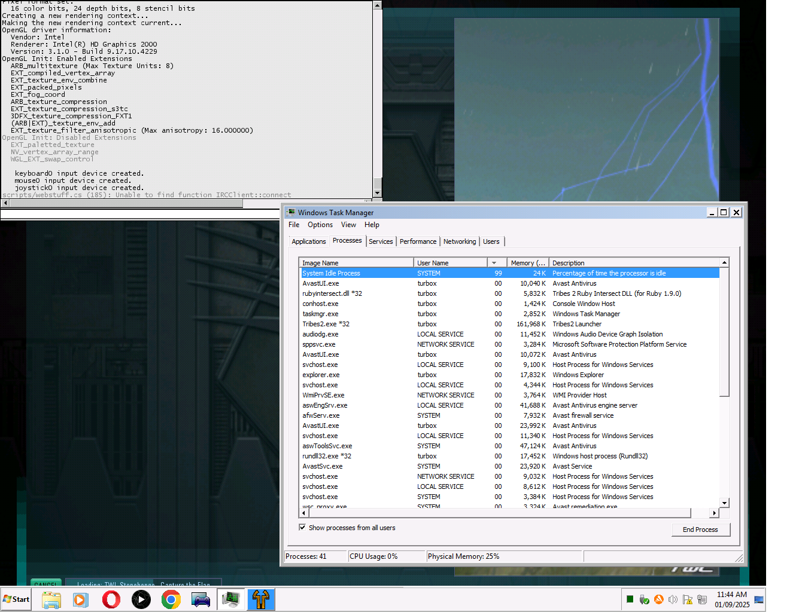
Task: Click the process list scroll-up arrow
Action: pyautogui.click(x=724, y=263)
